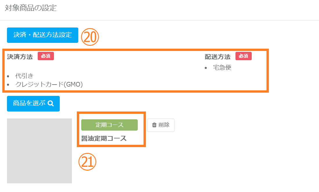The height and width of the screenshot is (192, 319).
Task: Click the circled number 20 marker
Action: tap(90, 37)
